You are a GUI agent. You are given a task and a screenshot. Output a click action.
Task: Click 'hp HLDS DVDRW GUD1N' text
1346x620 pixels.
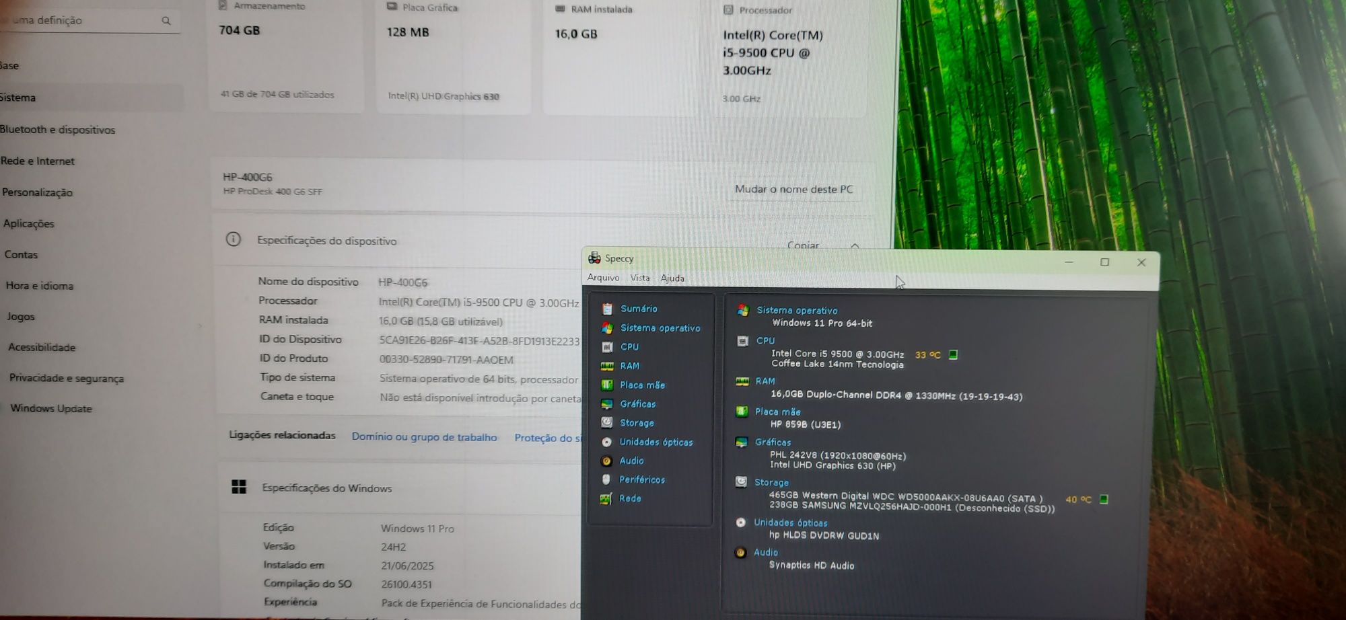(x=824, y=535)
